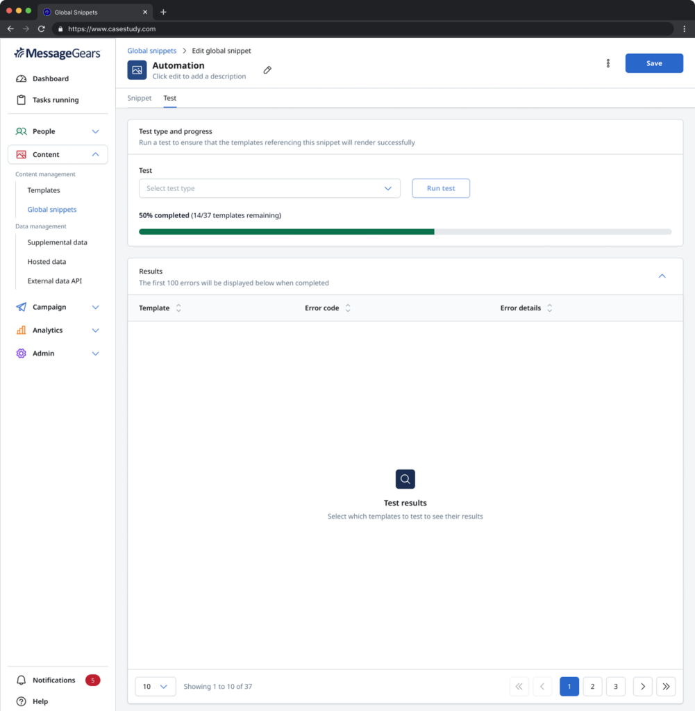Click the test completion progress bar

405,232
